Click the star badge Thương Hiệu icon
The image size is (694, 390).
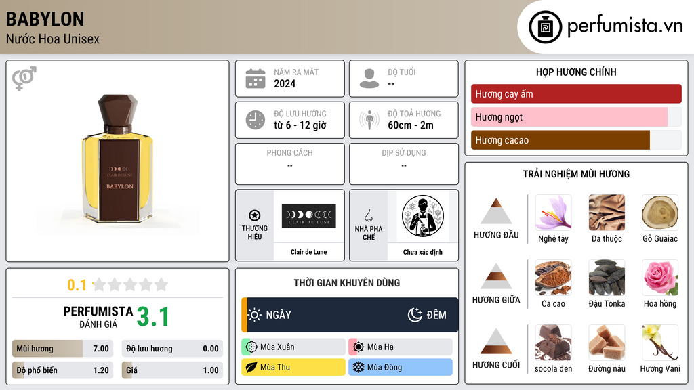[x=255, y=215]
